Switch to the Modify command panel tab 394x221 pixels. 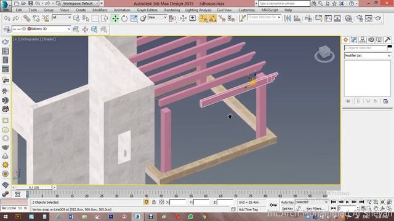[354, 40]
